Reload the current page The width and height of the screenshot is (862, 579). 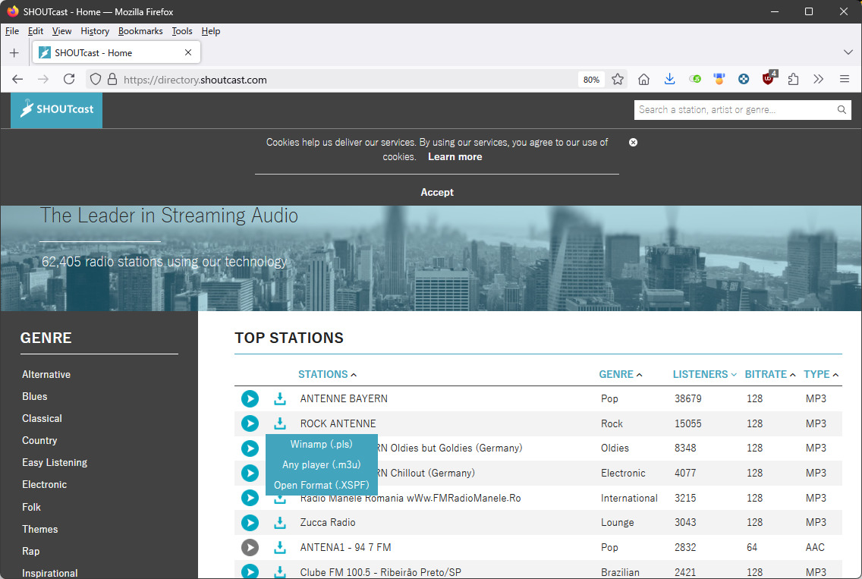point(69,79)
